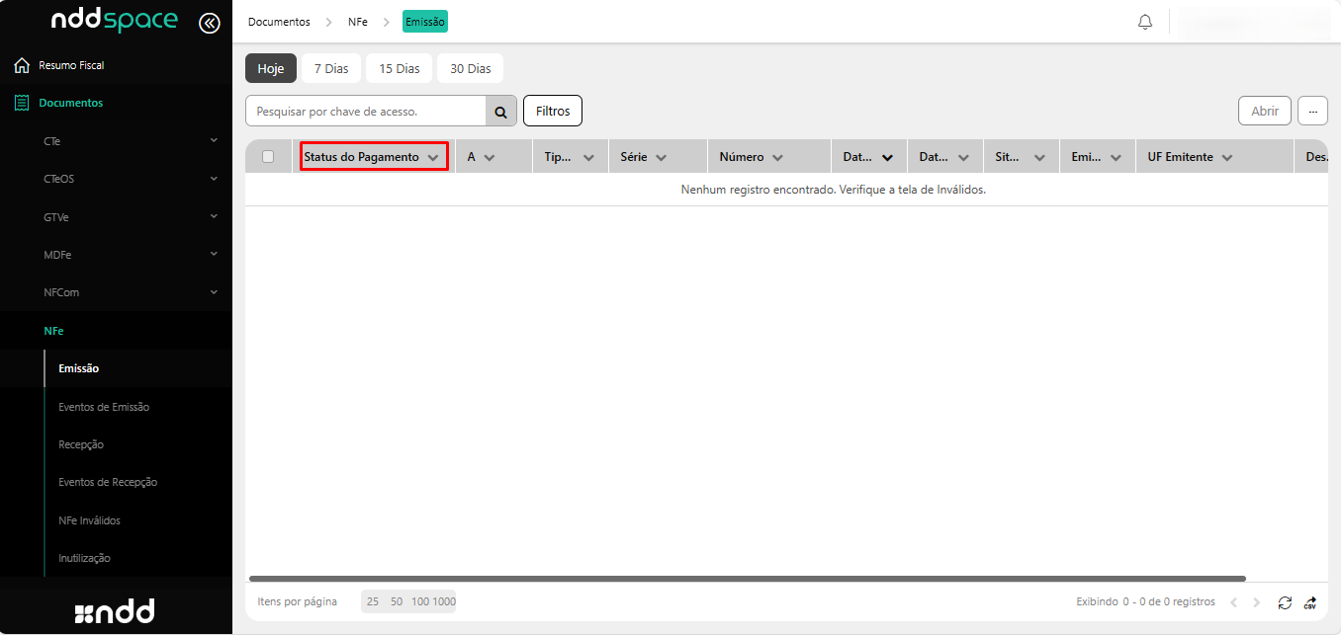Tick the select-all checkbox in table header
The width and height of the screenshot is (1341, 635).
point(268,156)
